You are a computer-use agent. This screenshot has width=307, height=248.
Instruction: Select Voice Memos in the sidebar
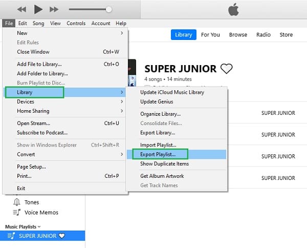[41, 213]
